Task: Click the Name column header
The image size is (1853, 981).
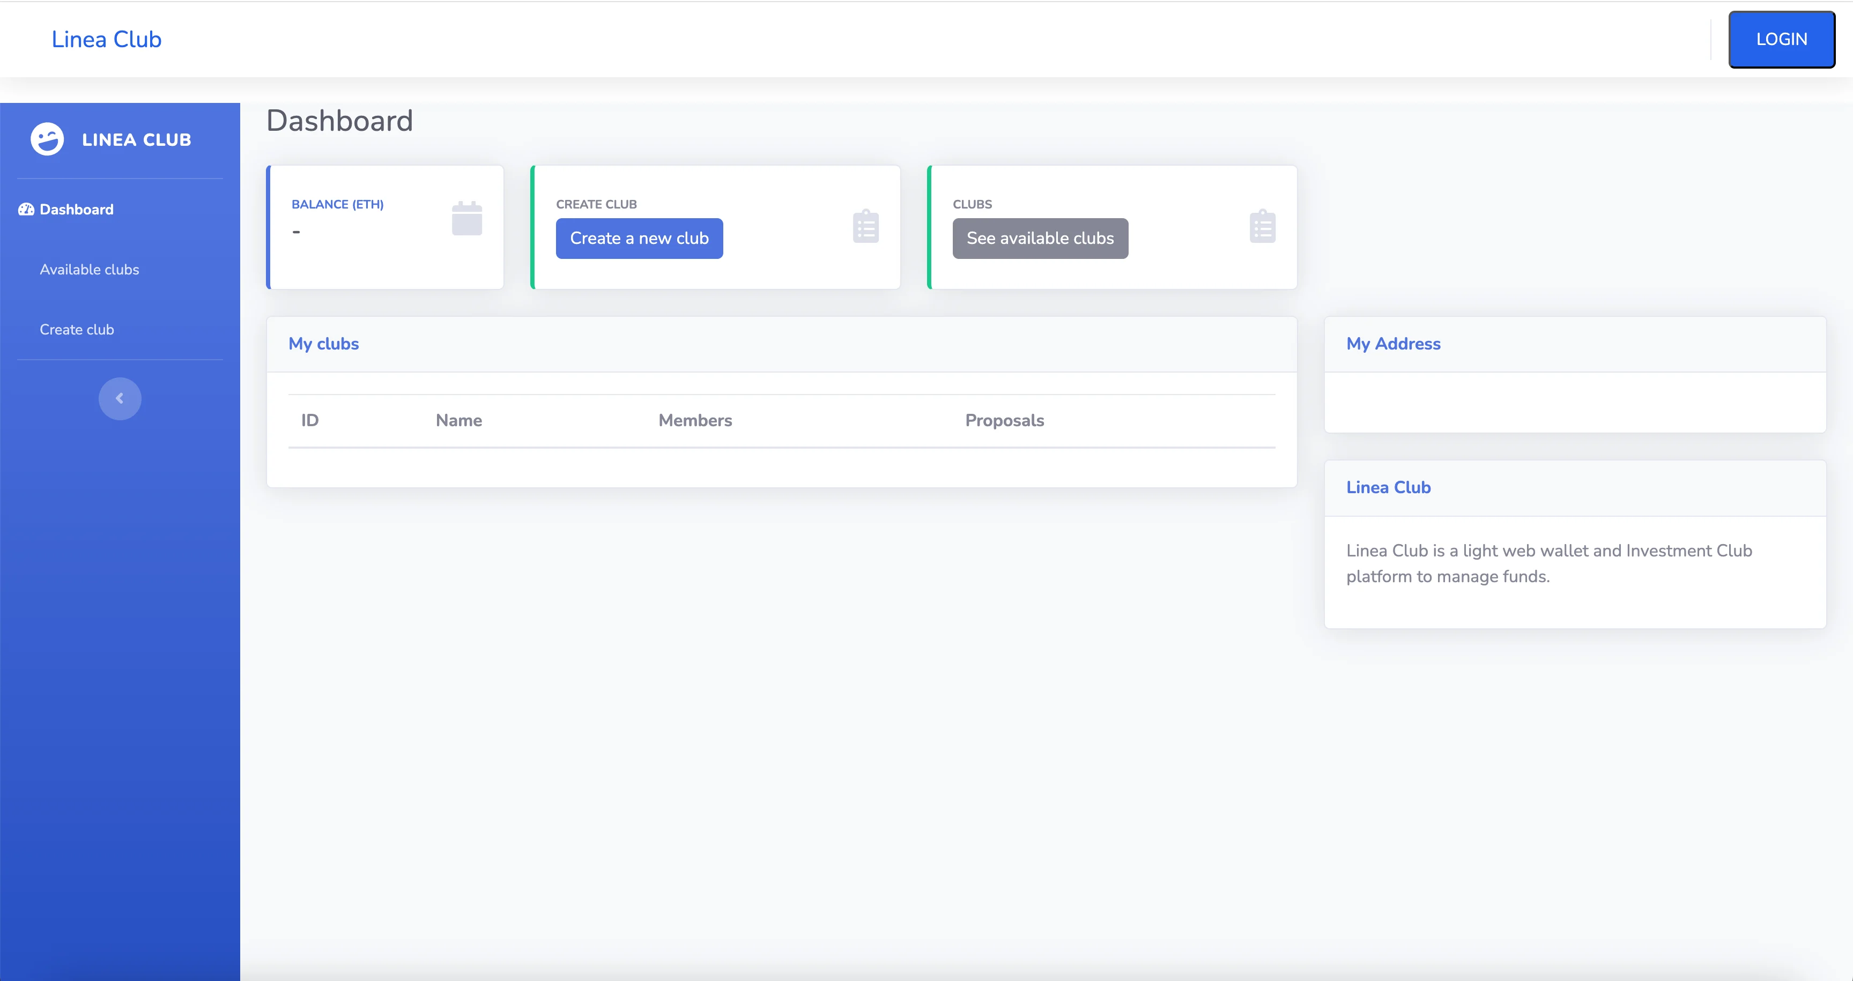Action: click(x=458, y=420)
